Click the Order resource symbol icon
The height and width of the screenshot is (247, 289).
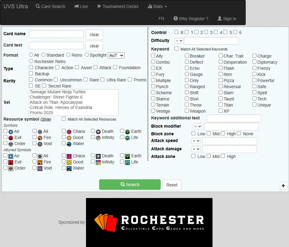pos(11,144)
